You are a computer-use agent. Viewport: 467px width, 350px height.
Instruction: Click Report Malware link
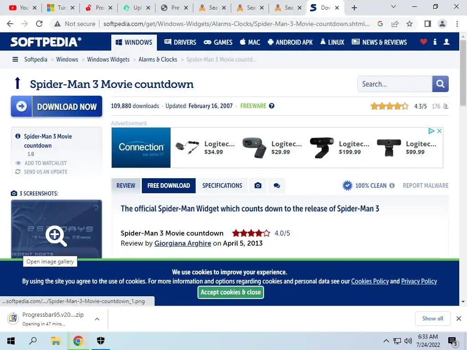425,186
